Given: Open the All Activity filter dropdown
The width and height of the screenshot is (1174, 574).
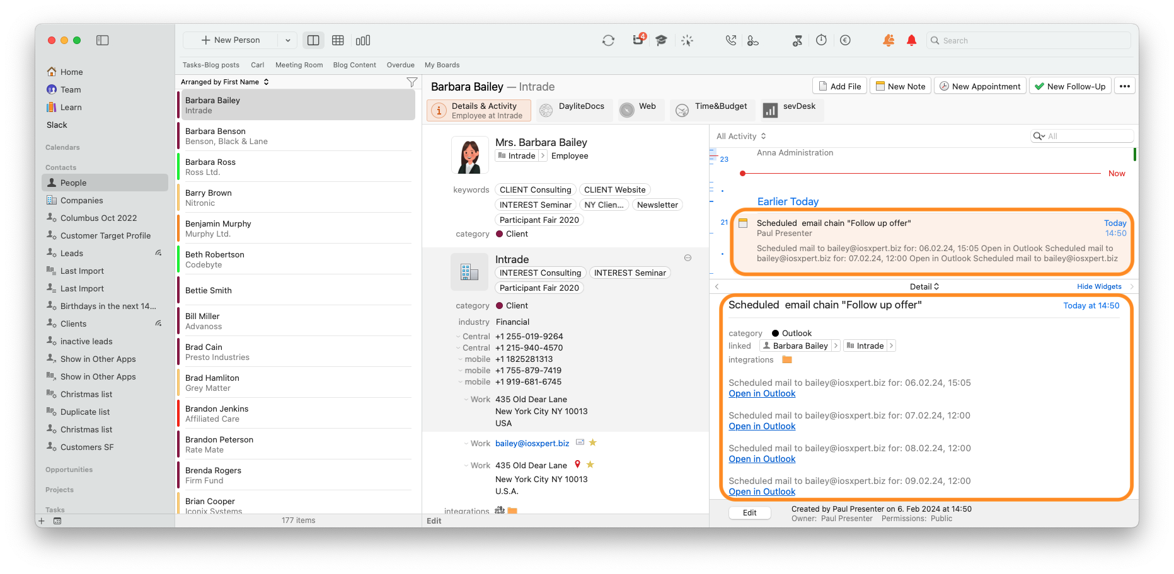Looking at the screenshot, I should click(x=740, y=136).
